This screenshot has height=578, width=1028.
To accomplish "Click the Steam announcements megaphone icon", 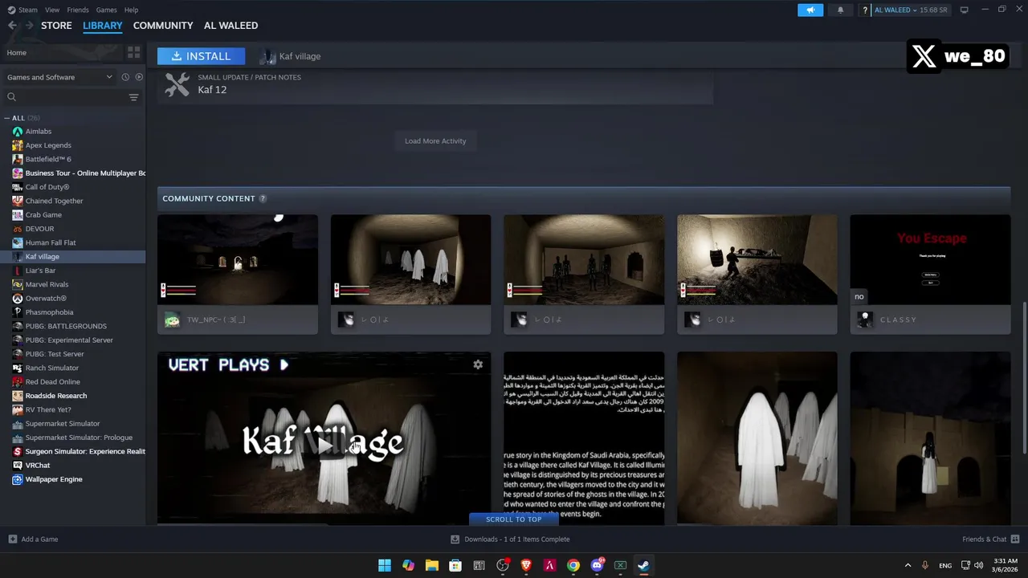I will point(810,10).
